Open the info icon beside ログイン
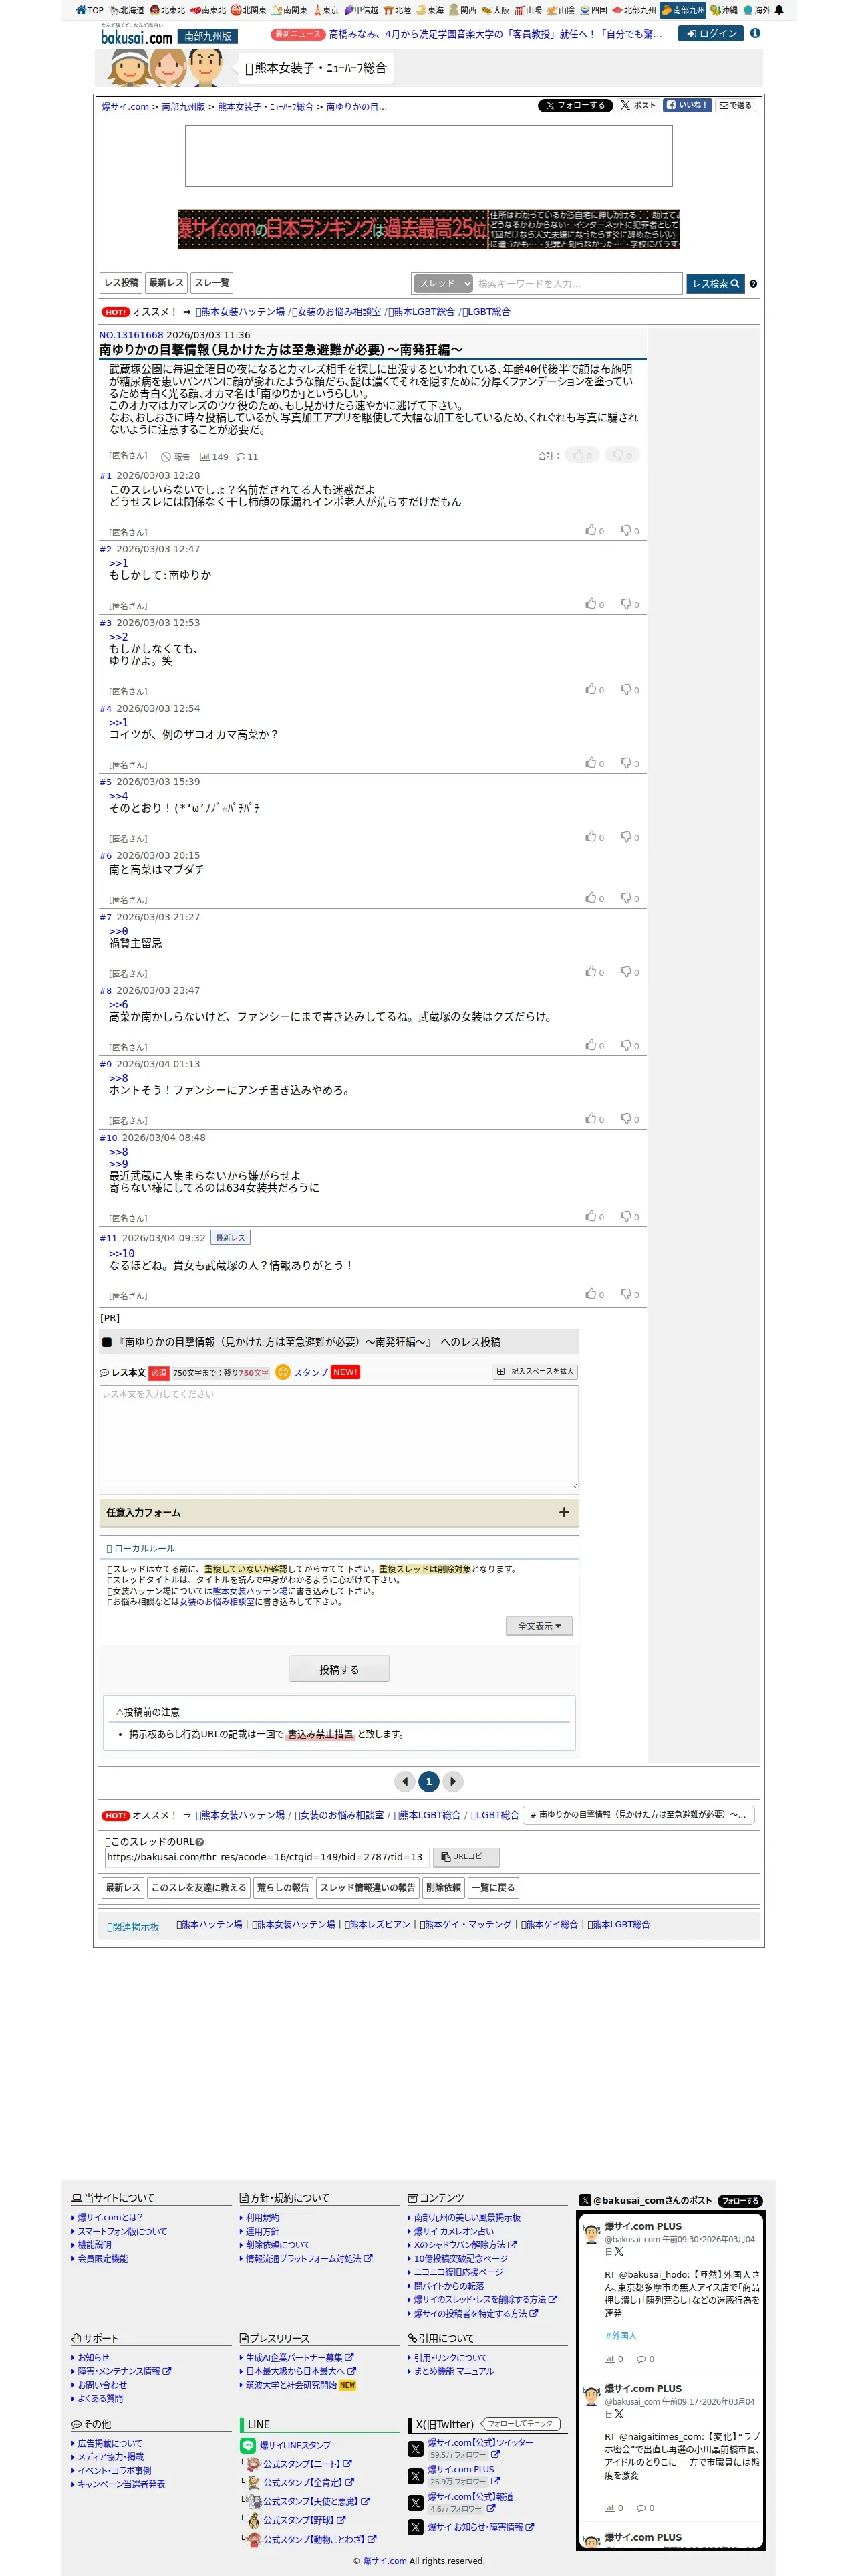This screenshot has height=2576, width=858. [755, 33]
